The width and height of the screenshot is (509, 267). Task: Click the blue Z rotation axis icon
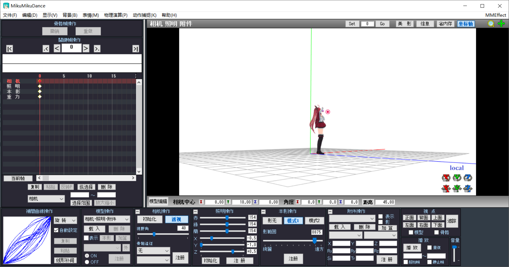tap(468, 178)
